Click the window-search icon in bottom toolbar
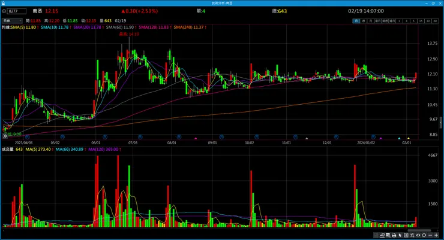 (388, 235)
